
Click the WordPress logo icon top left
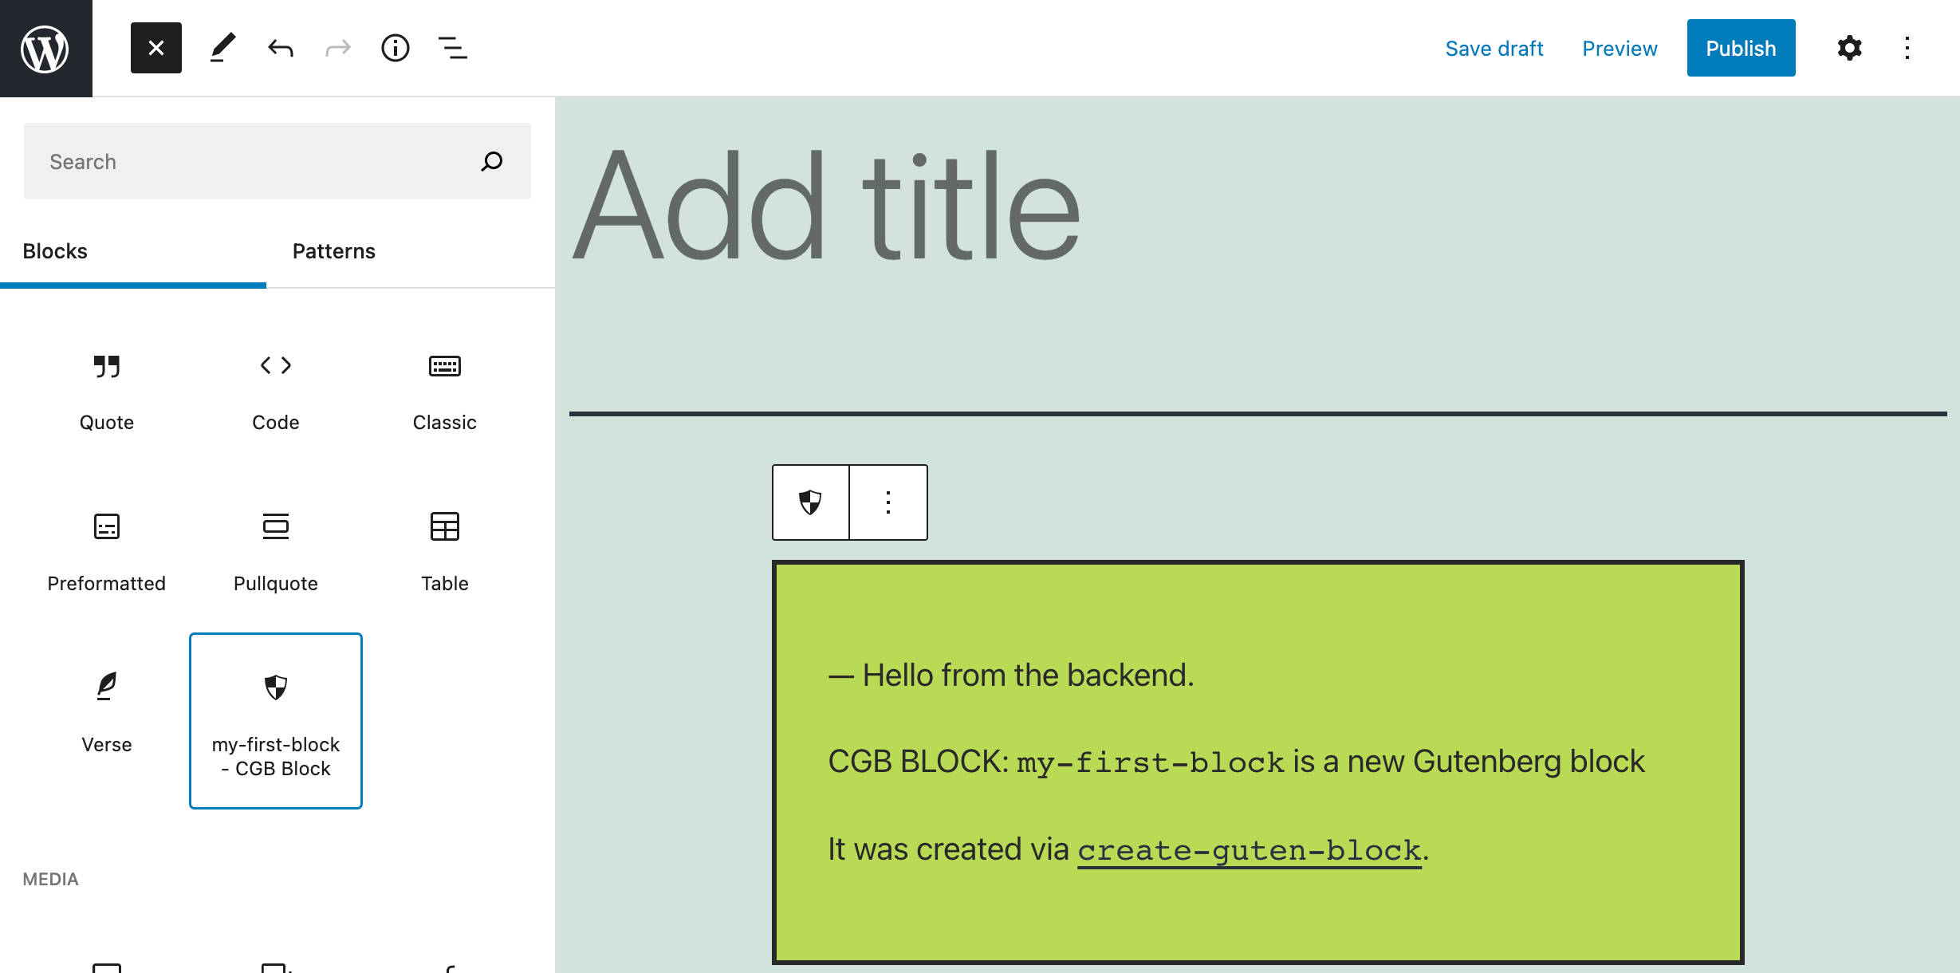46,48
